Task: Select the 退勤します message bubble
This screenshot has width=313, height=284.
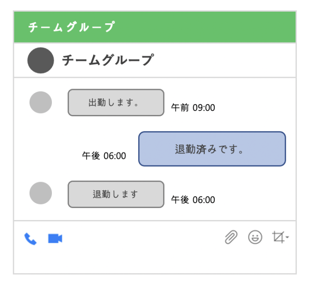Action: pos(116,194)
